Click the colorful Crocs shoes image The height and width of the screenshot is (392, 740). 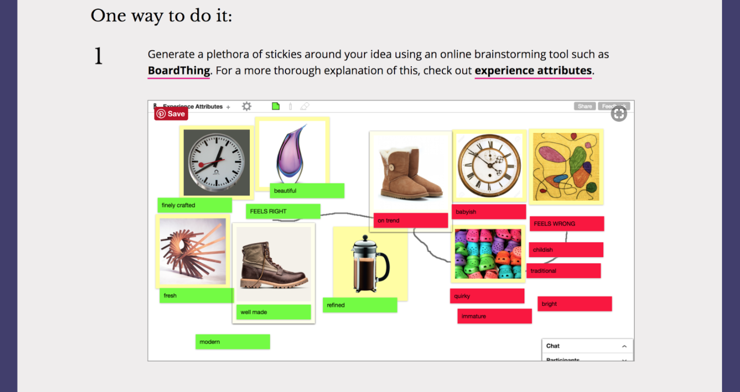pos(488,254)
